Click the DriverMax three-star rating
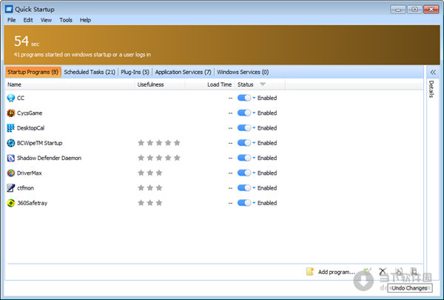 point(150,173)
